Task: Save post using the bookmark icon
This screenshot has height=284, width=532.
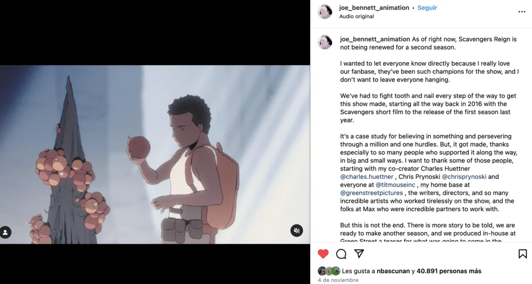Action: tap(523, 254)
